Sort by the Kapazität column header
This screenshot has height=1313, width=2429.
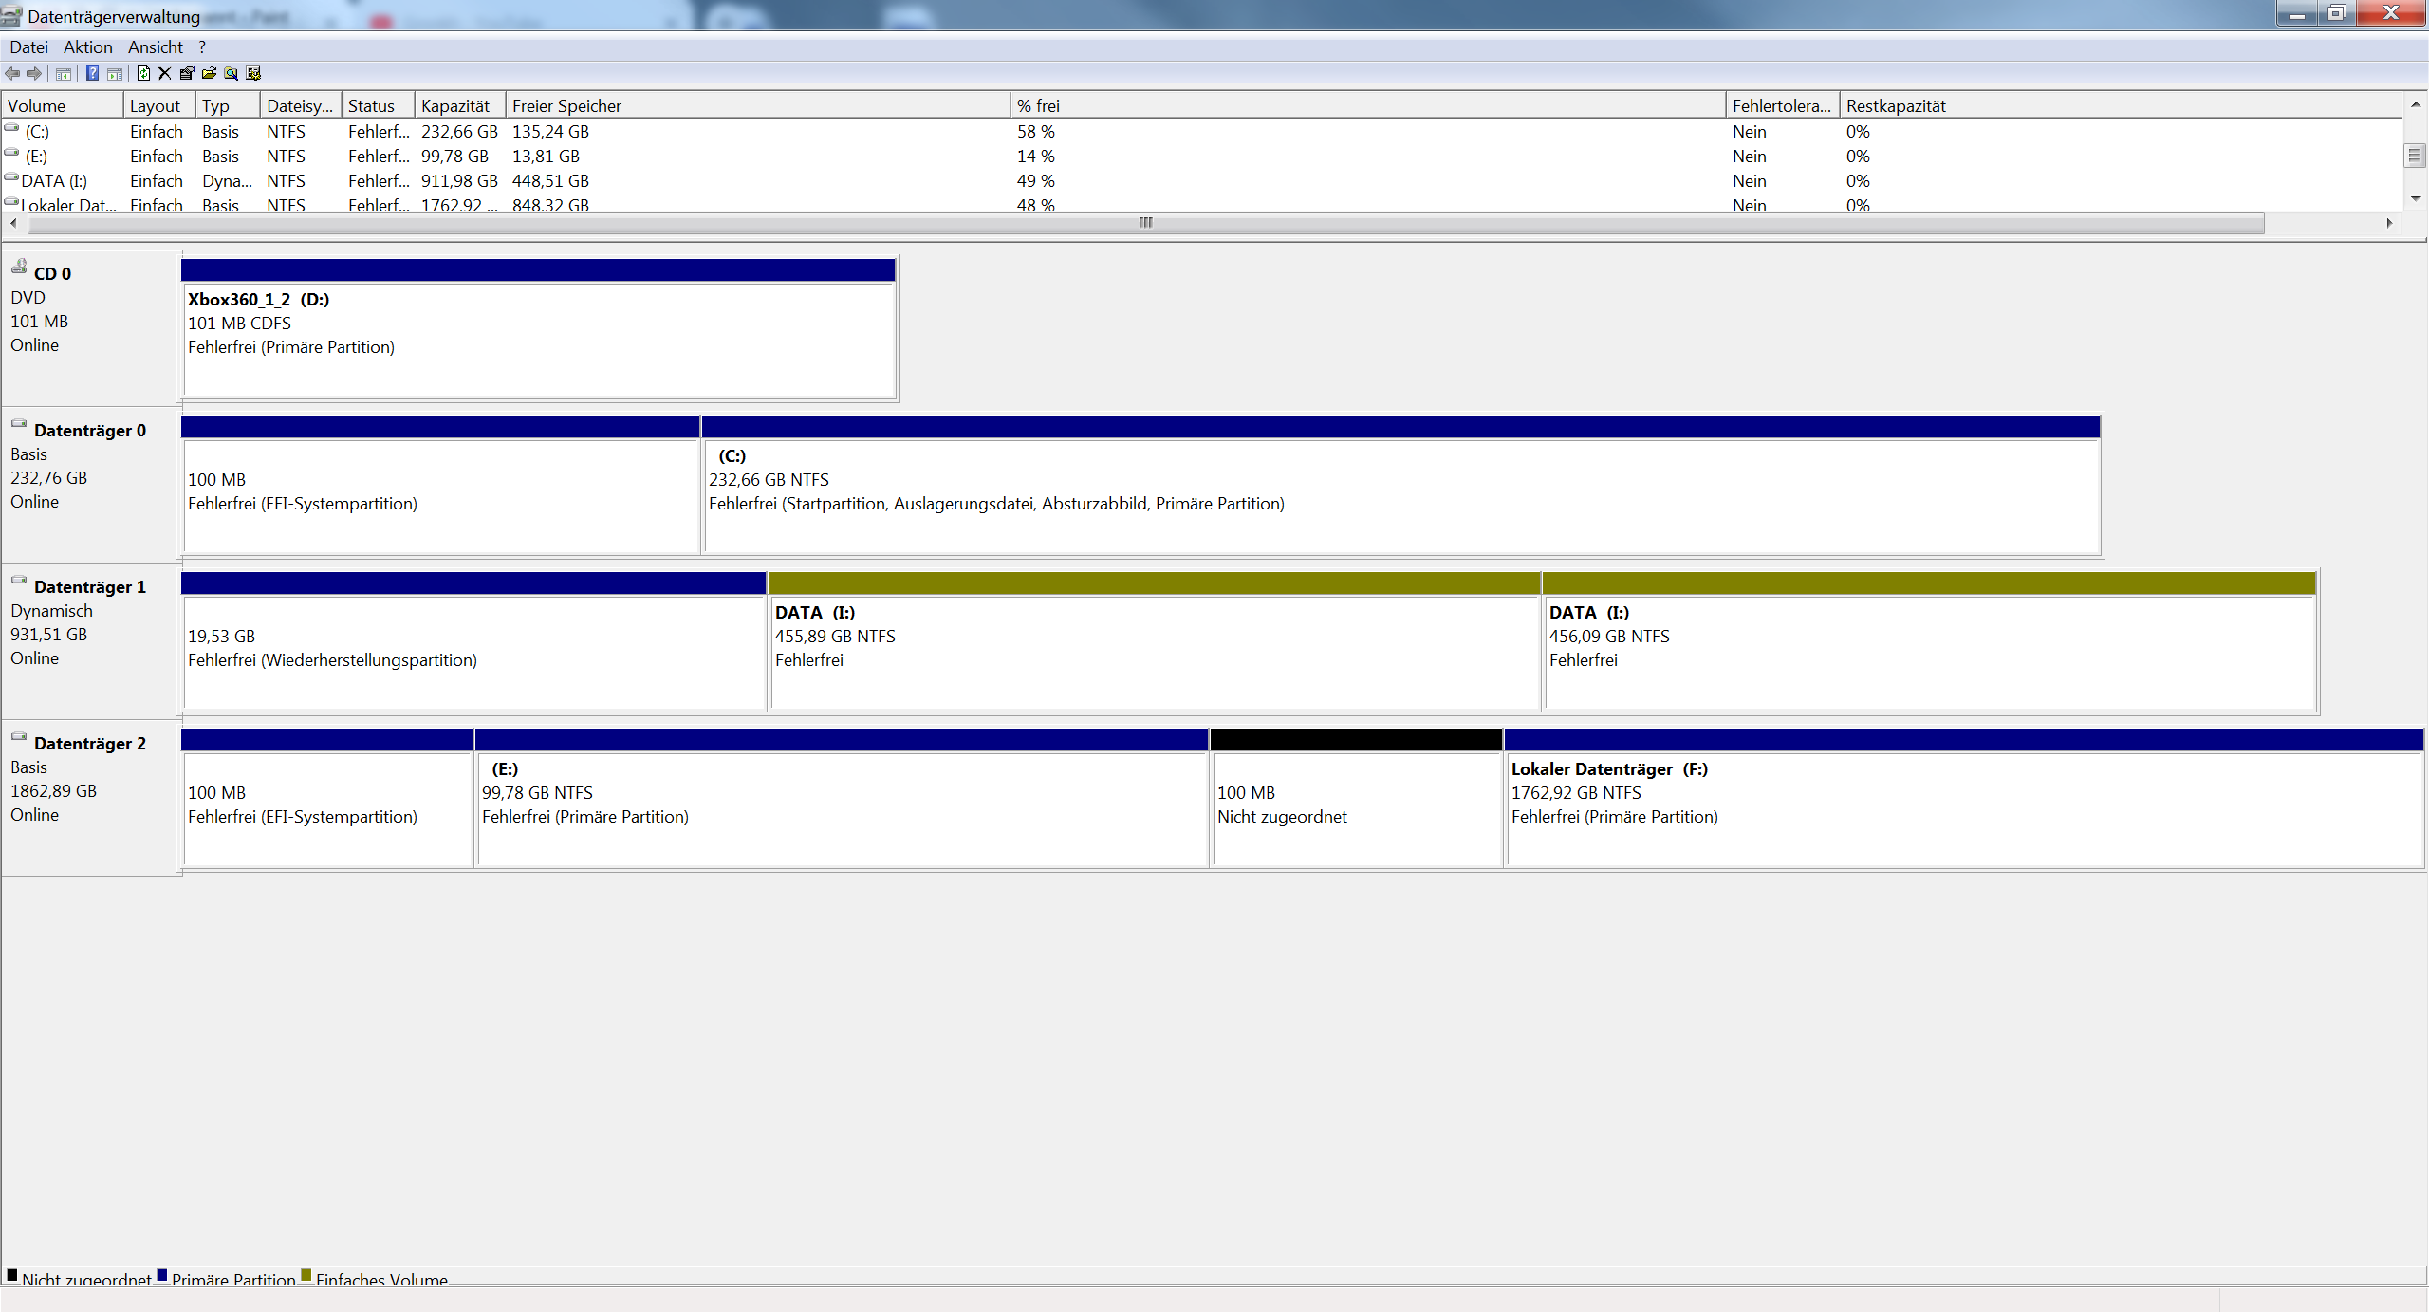(x=455, y=106)
